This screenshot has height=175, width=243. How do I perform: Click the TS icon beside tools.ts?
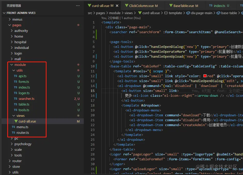(x=16, y=110)
